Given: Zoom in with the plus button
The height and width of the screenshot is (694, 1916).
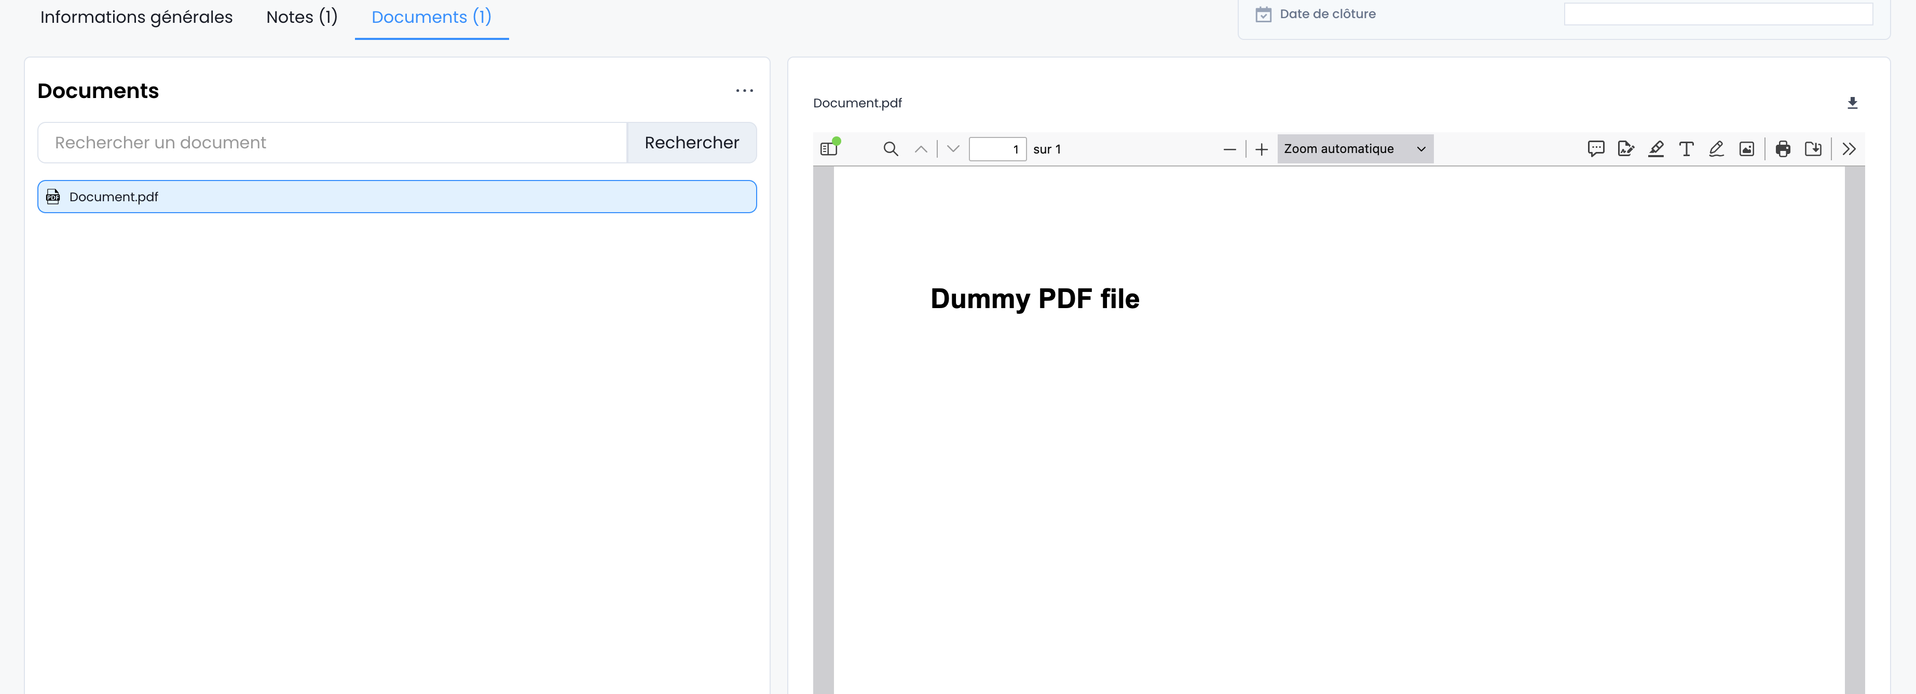Looking at the screenshot, I should [1262, 149].
